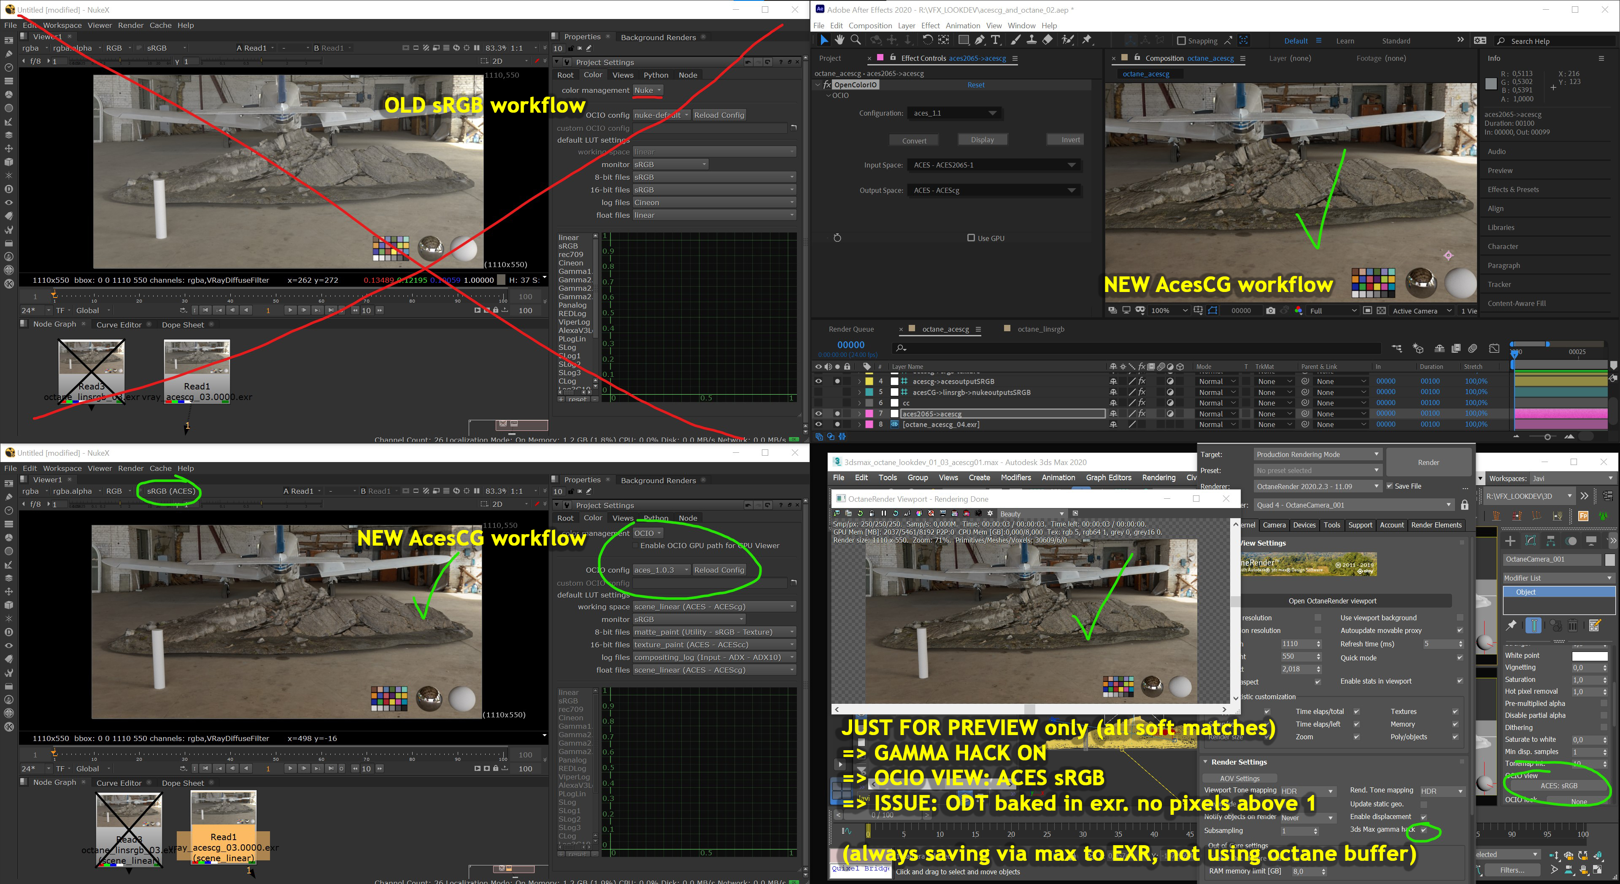Screen dimensions: 1620x884
Task: Expand layer 7 aces2065->acescg properties
Action: pyautogui.click(x=859, y=414)
